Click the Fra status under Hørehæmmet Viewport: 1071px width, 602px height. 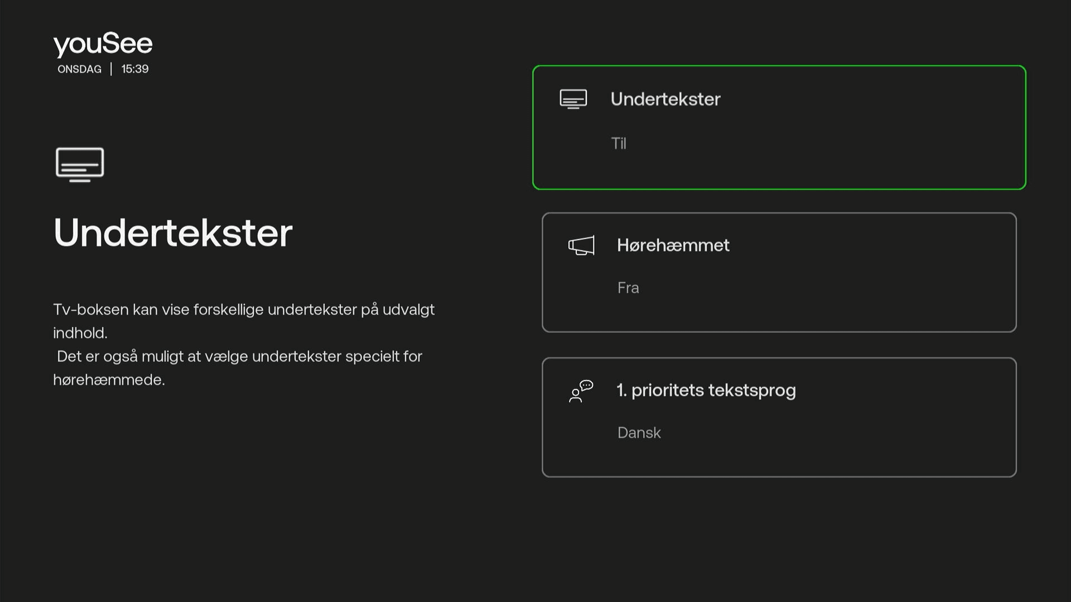pyautogui.click(x=628, y=288)
